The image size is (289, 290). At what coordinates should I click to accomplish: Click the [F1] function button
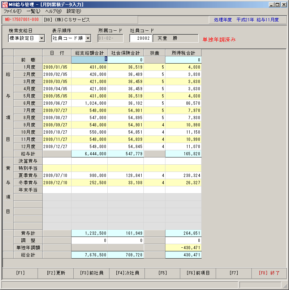point(20,273)
